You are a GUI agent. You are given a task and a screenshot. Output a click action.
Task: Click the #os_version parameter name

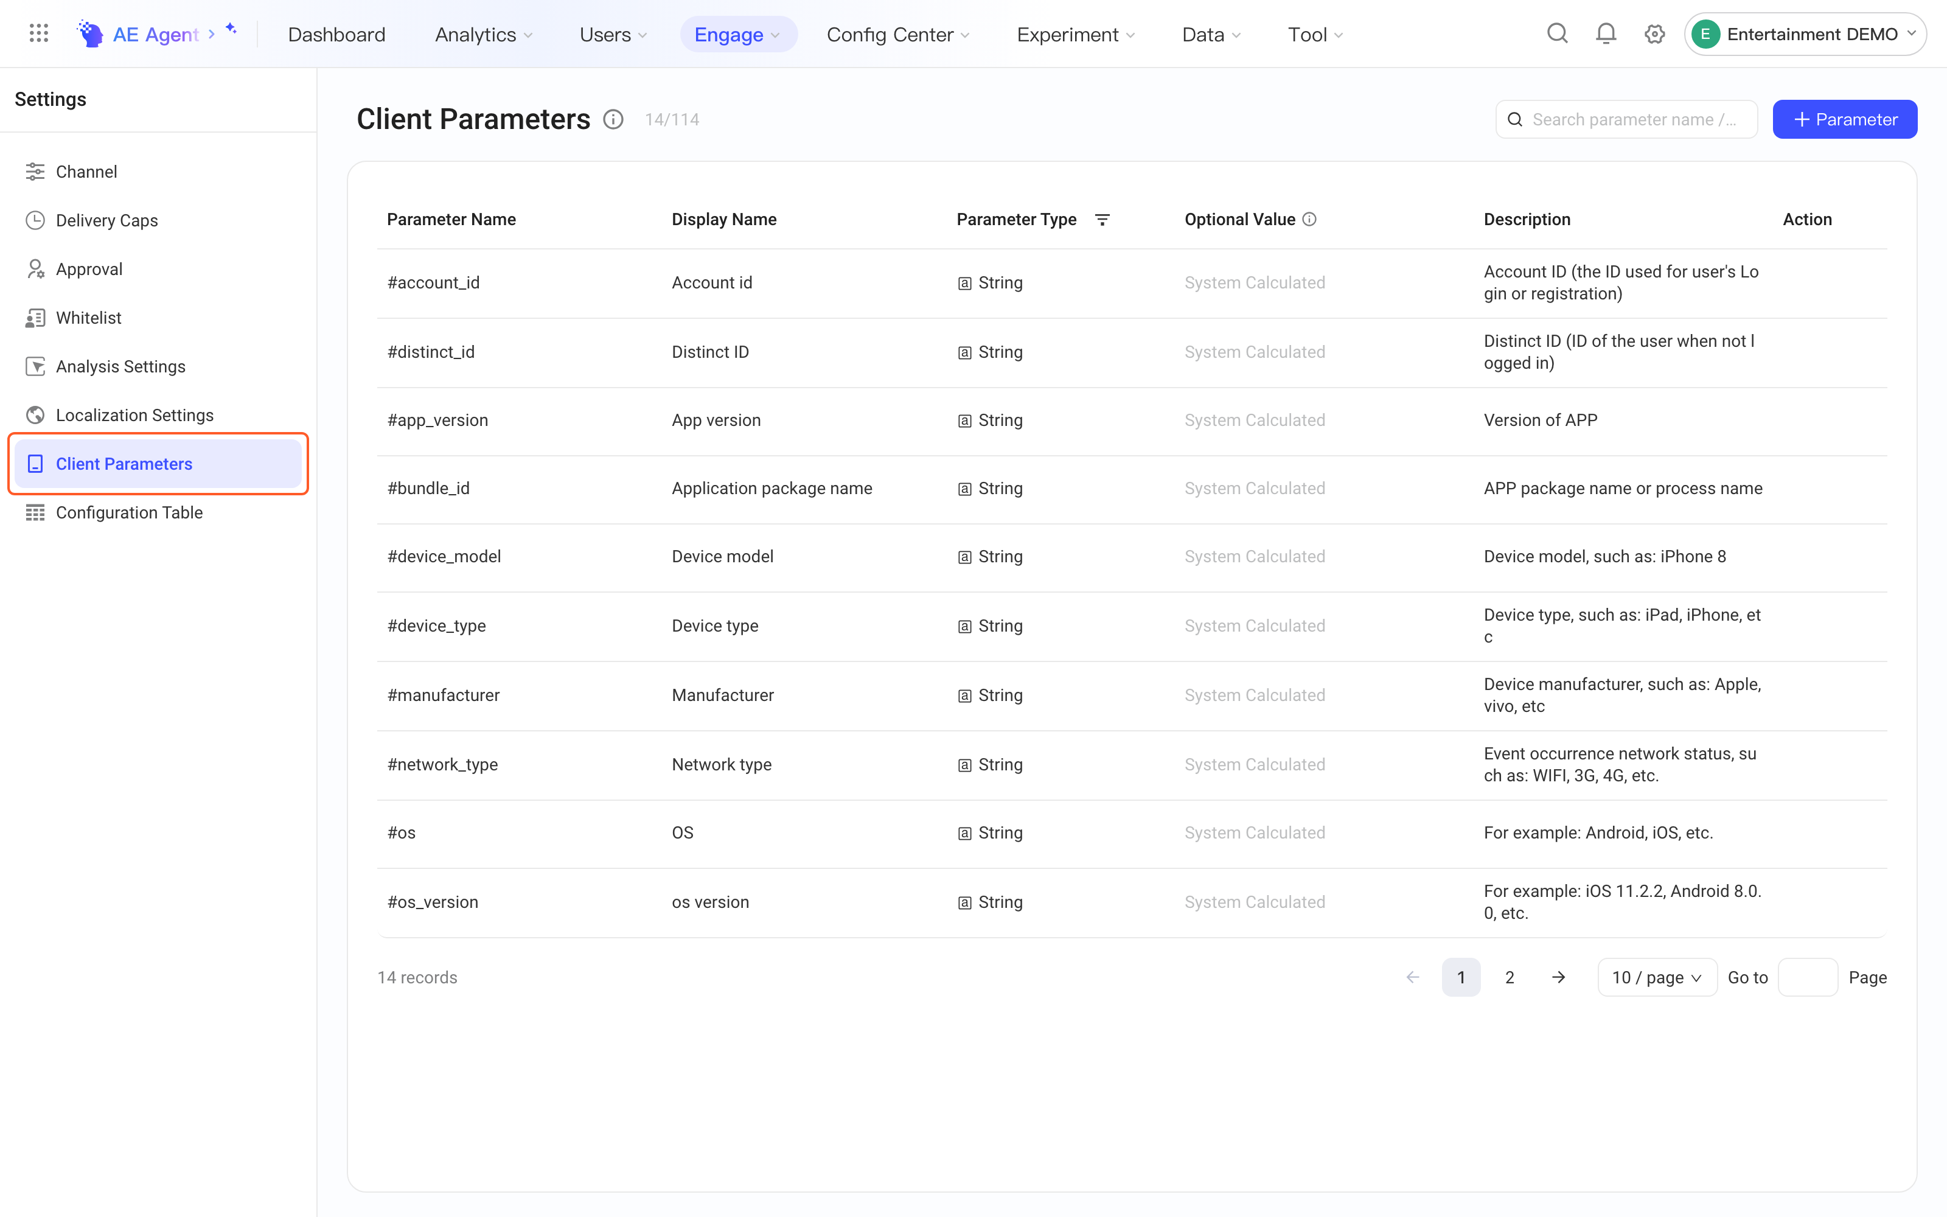[x=433, y=902]
